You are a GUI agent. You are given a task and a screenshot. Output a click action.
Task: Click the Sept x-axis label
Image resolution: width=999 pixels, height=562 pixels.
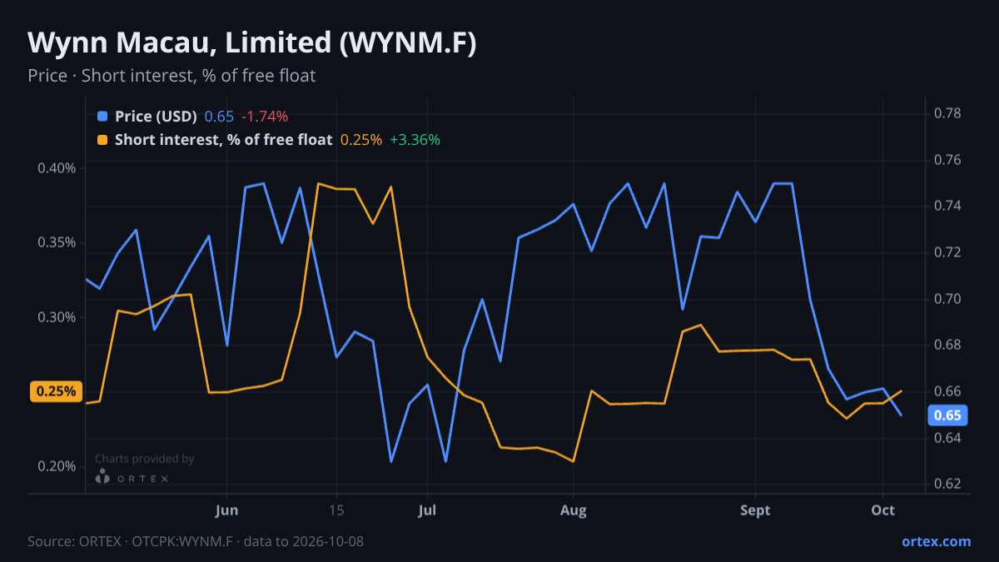click(755, 510)
